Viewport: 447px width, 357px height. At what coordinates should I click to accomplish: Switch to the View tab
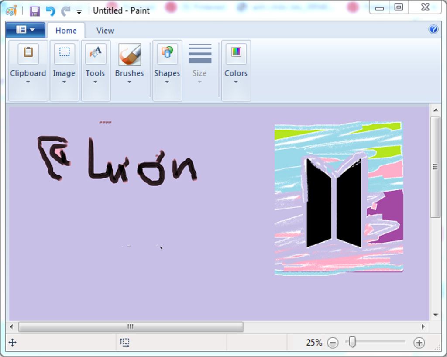coord(105,31)
